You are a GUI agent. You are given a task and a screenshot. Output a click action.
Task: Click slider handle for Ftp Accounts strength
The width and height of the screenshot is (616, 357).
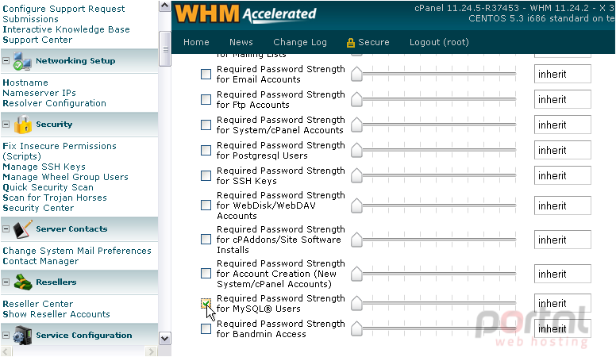[356, 99]
